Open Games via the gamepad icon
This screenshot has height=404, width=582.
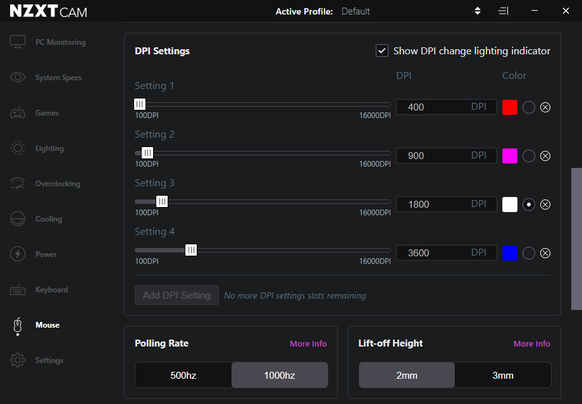point(18,112)
